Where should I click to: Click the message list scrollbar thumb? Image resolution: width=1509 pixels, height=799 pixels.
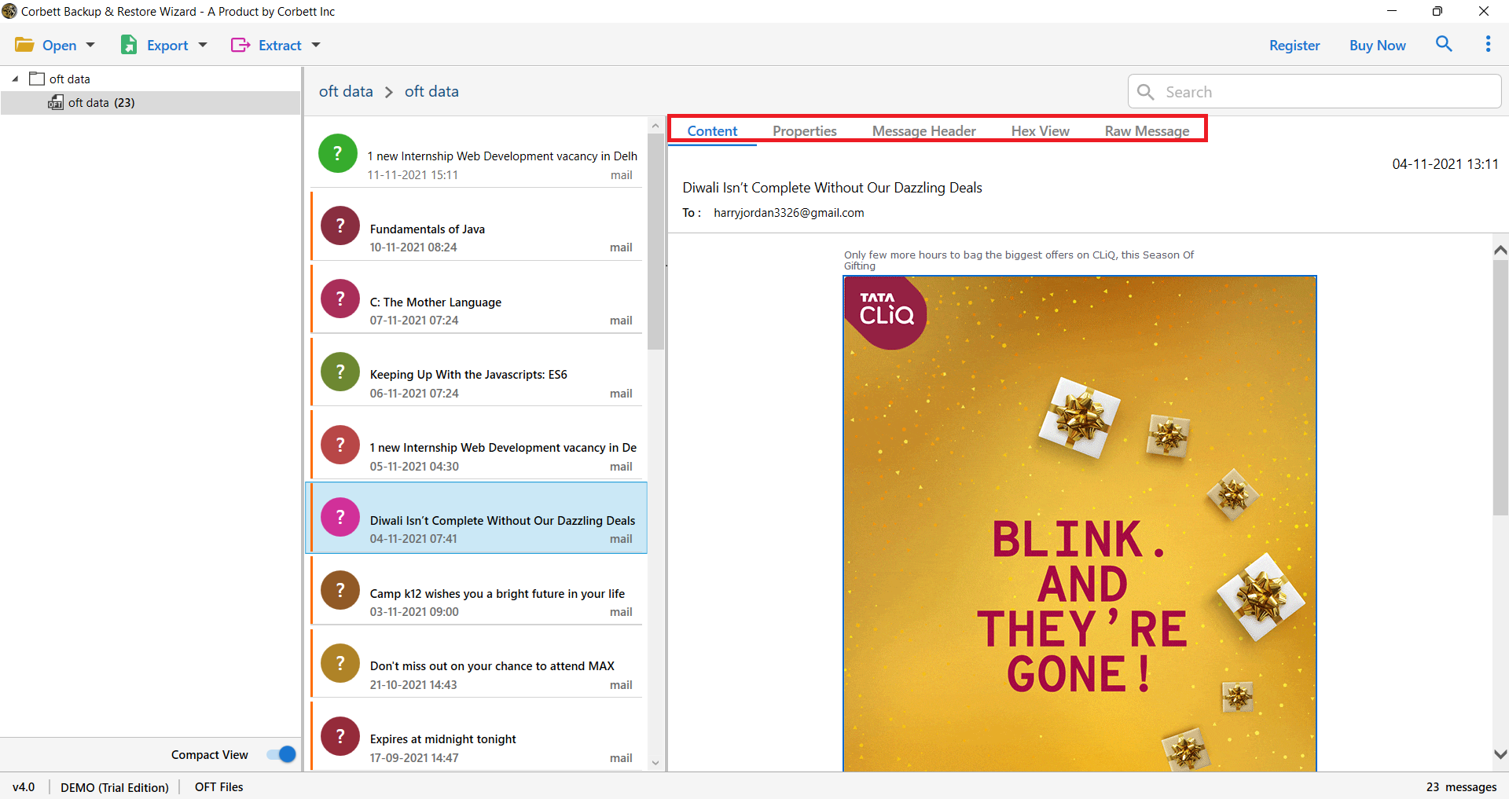655,240
